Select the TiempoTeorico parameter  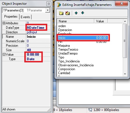click(x=68, y=50)
